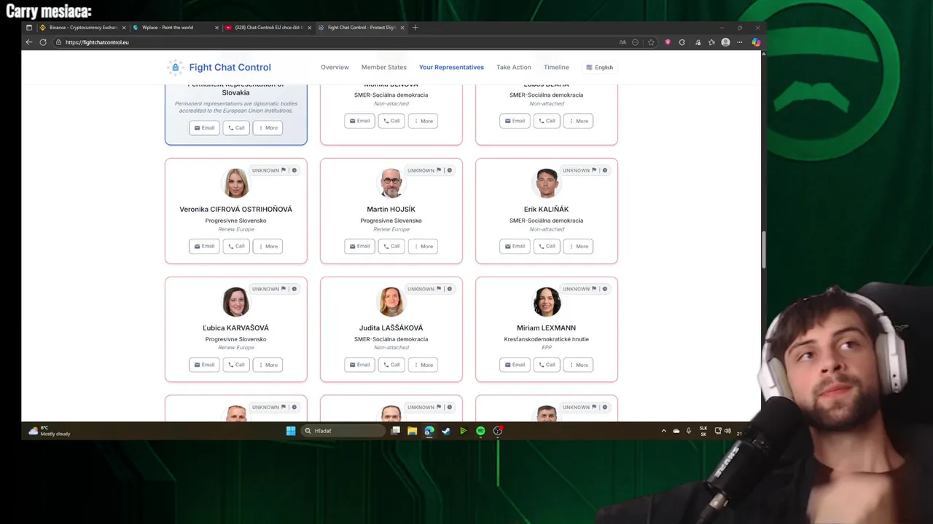Expand More options for Veronika CIFROVÁ OSTRIHOŇOVÁ
The height and width of the screenshot is (524, 933).
(268, 246)
